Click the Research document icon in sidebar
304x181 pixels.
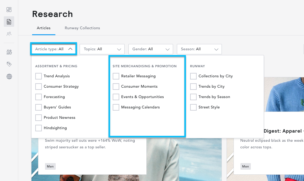pyautogui.click(x=9, y=22)
